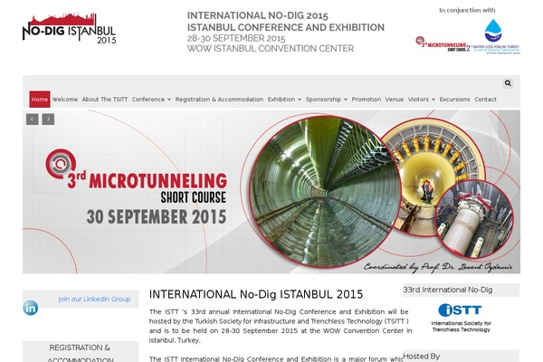Go to previous slide with left arrow
The width and height of the screenshot is (543, 362).
[x=33, y=119]
